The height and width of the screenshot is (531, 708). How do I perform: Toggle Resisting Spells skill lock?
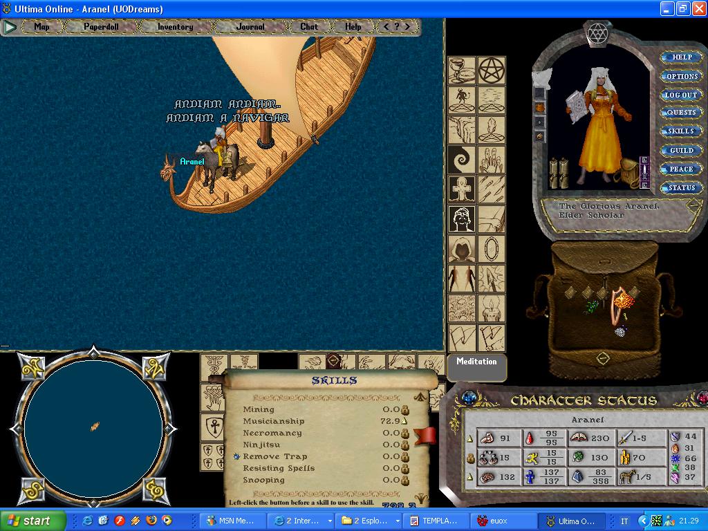[x=404, y=468]
